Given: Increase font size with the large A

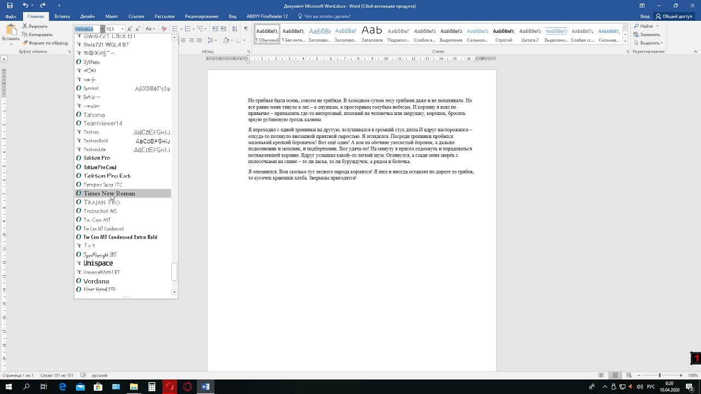Looking at the screenshot, I should 130,29.
